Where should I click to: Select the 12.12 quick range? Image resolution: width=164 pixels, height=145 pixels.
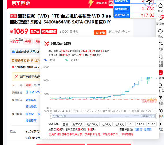point(152,124)
